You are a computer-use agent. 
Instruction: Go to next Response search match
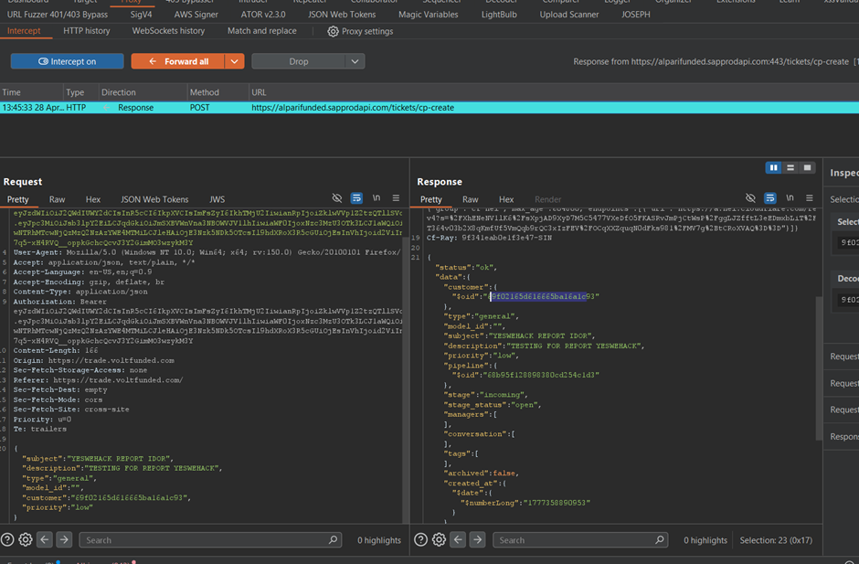click(x=478, y=540)
